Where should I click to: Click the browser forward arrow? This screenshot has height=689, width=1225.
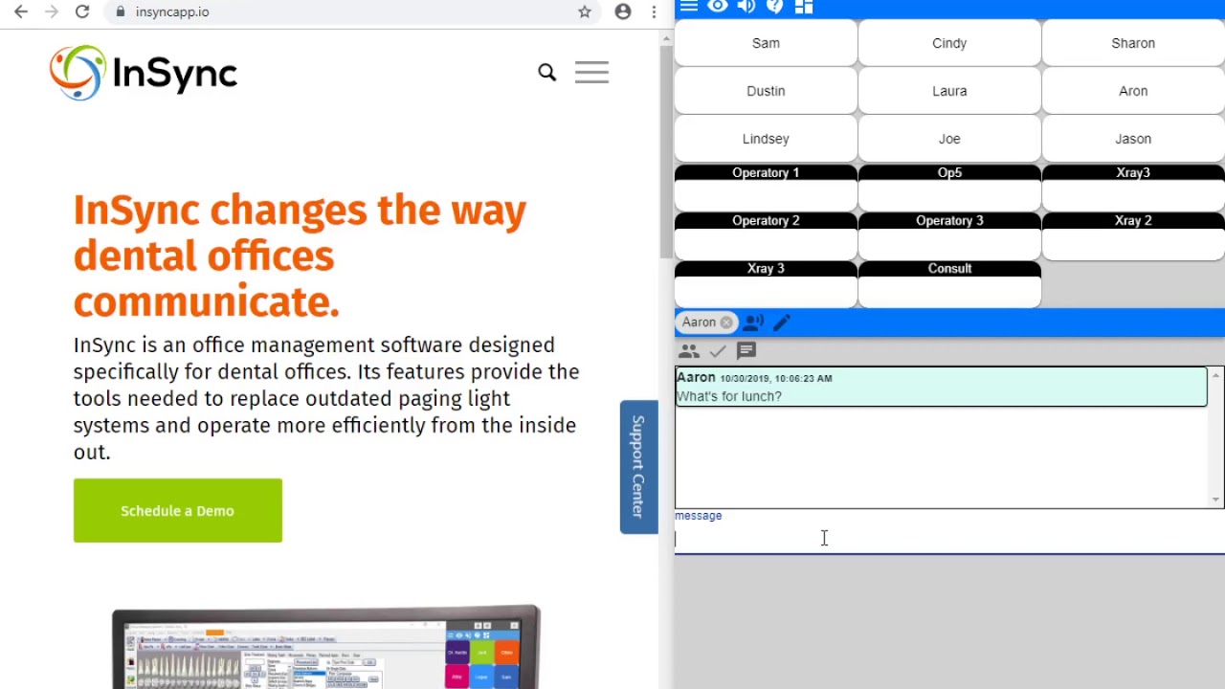point(52,11)
